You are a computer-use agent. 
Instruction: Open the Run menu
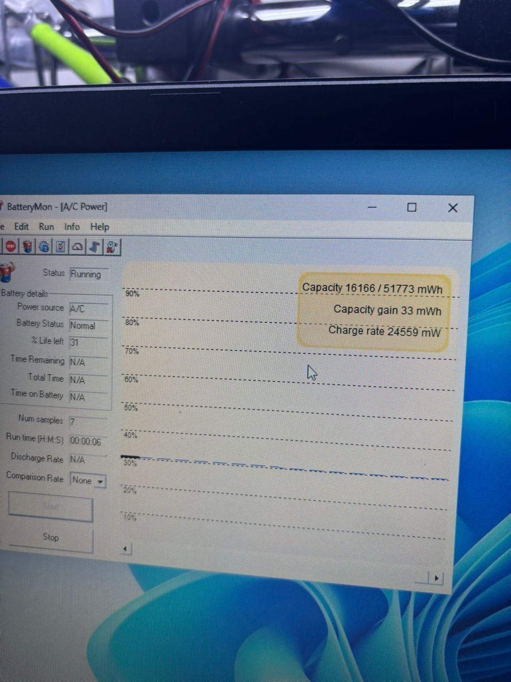coord(46,226)
